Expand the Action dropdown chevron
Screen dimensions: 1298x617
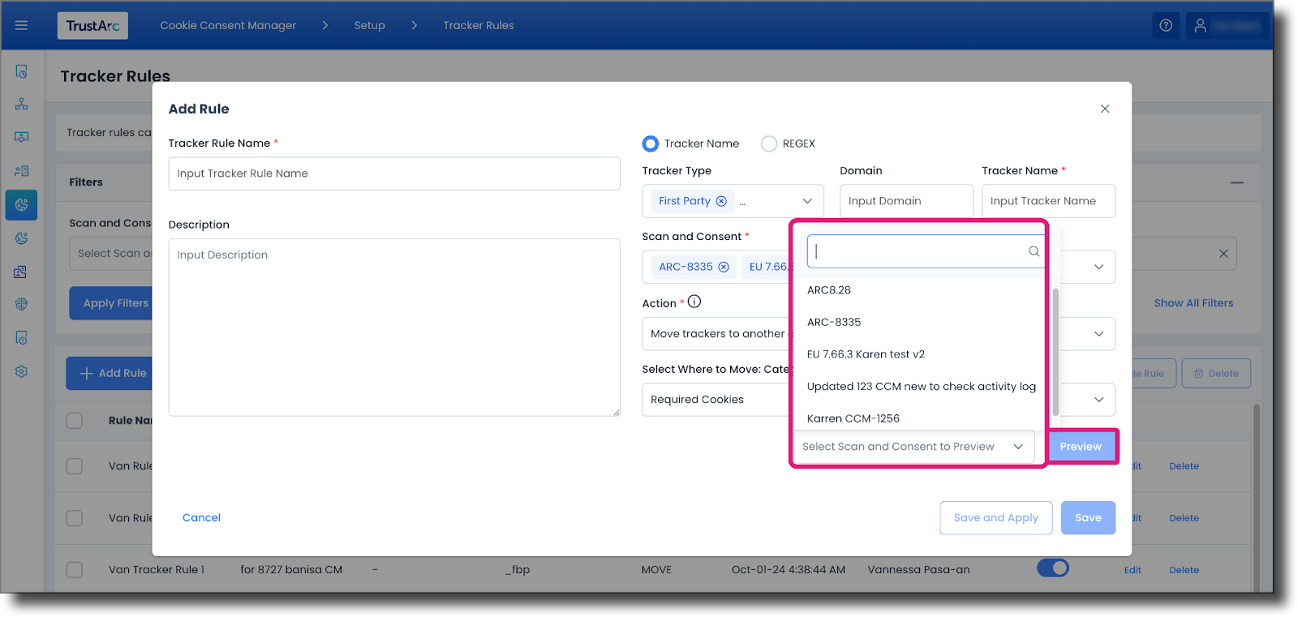coord(1098,333)
